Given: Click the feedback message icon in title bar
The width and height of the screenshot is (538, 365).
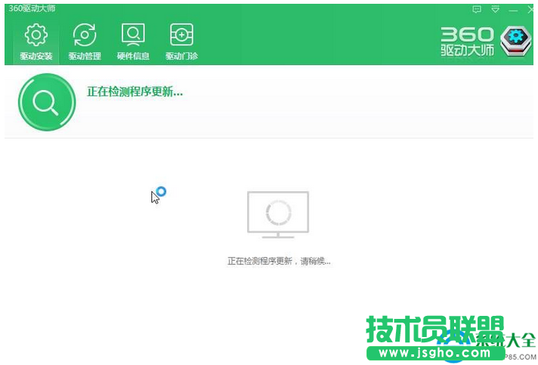Looking at the screenshot, I should tap(477, 10).
